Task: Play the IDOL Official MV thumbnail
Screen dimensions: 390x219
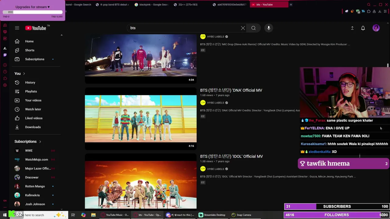Action: pyautogui.click(x=141, y=182)
